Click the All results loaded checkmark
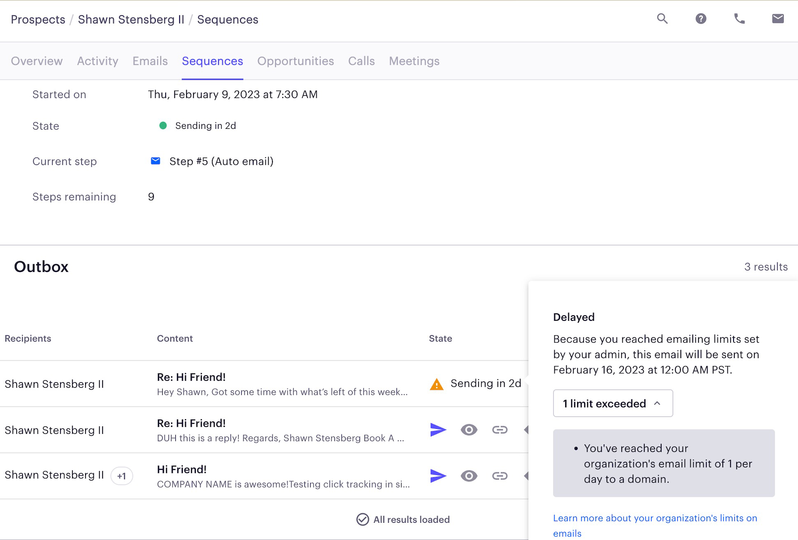Viewport: 798px width, 540px height. pyautogui.click(x=362, y=519)
